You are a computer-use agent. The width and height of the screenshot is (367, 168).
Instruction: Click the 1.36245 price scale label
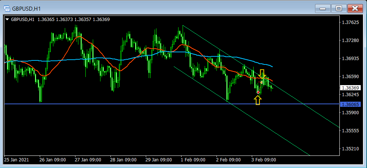click(x=350, y=95)
